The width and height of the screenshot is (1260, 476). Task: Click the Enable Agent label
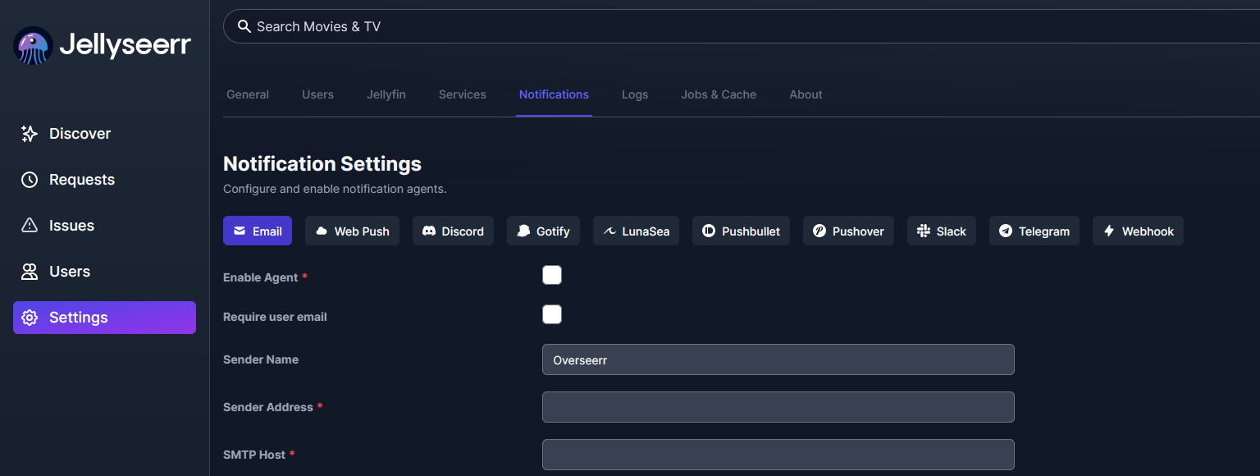(x=260, y=277)
